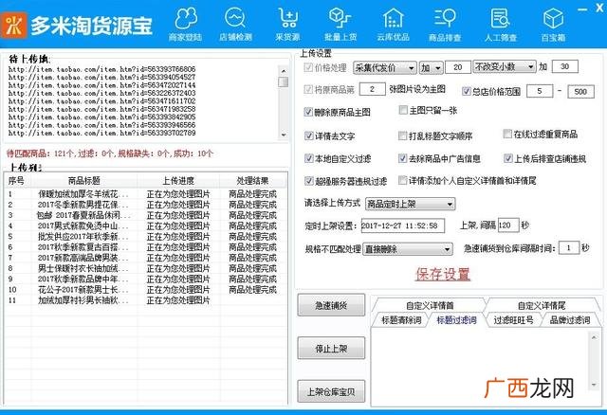Image resolution: width=607 pixels, height=415 pixels.
Task: Enable 在线过滤重复商品 checkbox
Action: 507,134
